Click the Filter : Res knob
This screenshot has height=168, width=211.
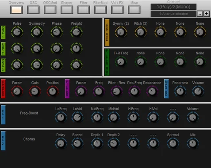point(116,92)
